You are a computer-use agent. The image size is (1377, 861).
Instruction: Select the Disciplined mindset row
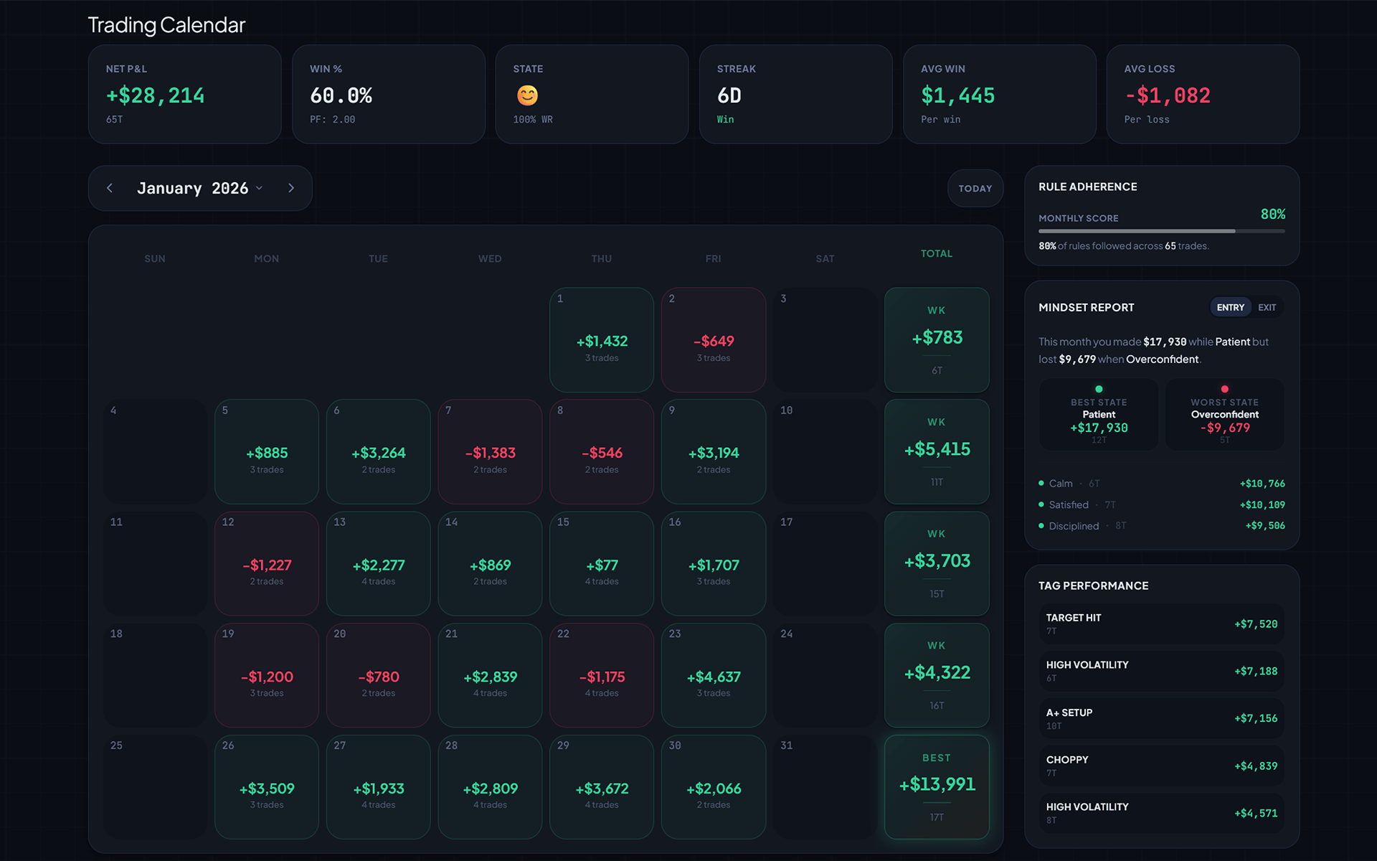(x=1161, y=526)
